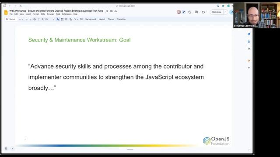Click the slide title 'Security & Maintenance Workstream: Goal'
280x157 pixels.
tap(80, 40)
